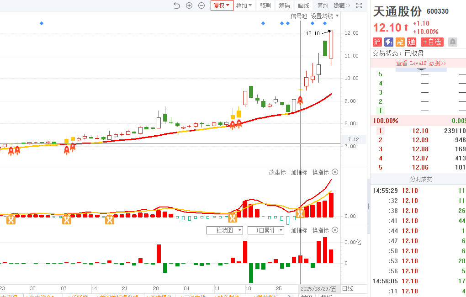Image resolution: width=466 pixels, height=297 pixels.
Task: Click the rightmost blue diamond signal marker
Action: [x=325, y=23]
